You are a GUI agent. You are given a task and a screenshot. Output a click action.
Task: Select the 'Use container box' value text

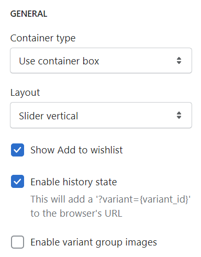click(59, 61)
